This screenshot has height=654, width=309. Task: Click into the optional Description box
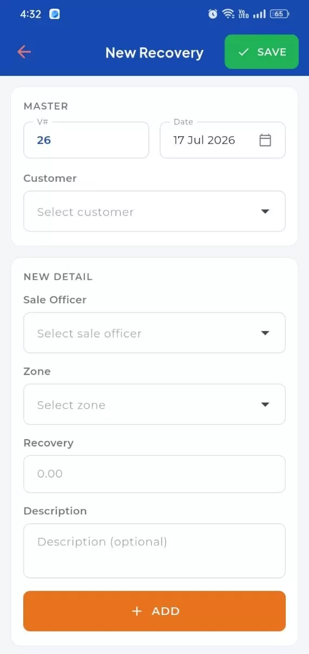coord(154,551)
